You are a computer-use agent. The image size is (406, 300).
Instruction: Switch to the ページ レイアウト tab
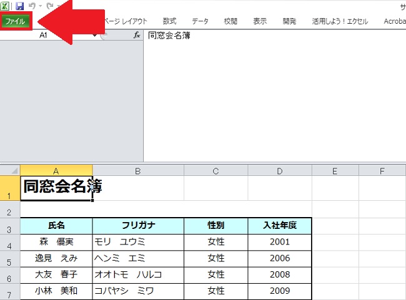(125, 21)
